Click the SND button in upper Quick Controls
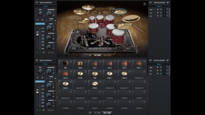Viewport: 205px width, 115px height. pyautogui.click(x=43, y=49)
